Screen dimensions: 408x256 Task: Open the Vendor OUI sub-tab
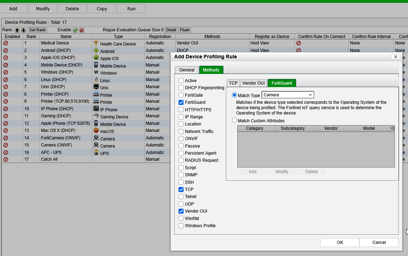coord(253,83)
